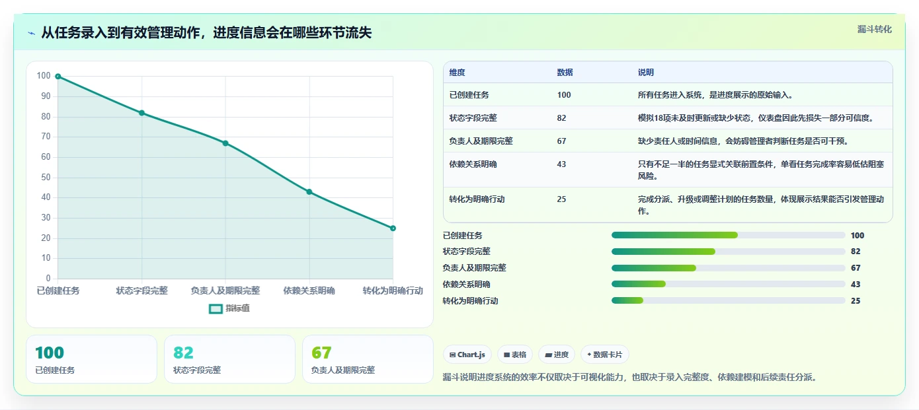Viewport: 919px width, 410px height.
Task: Click the chart x-axis label 依赖关系明确
Action: [309, 290]
